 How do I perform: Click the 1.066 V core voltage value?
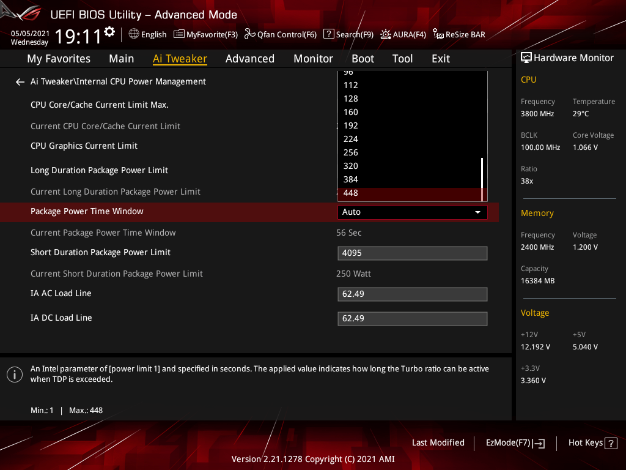click(x=585, y=147)
